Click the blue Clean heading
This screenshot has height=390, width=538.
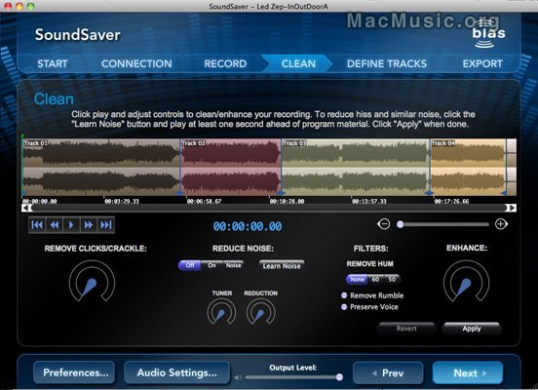click(x=54, y=99)
